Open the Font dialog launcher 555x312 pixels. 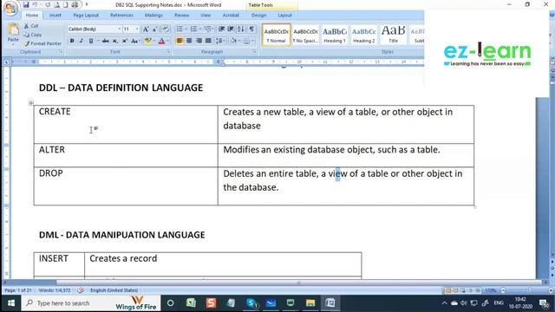coord(168,52)
